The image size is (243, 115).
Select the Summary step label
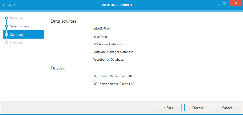tap(17, 35)
